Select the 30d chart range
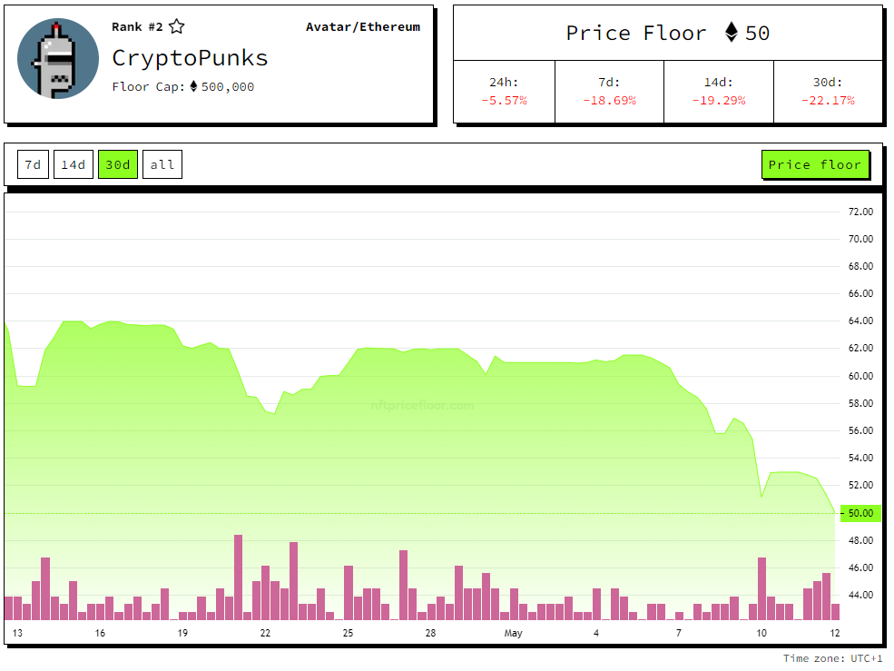 118,164
